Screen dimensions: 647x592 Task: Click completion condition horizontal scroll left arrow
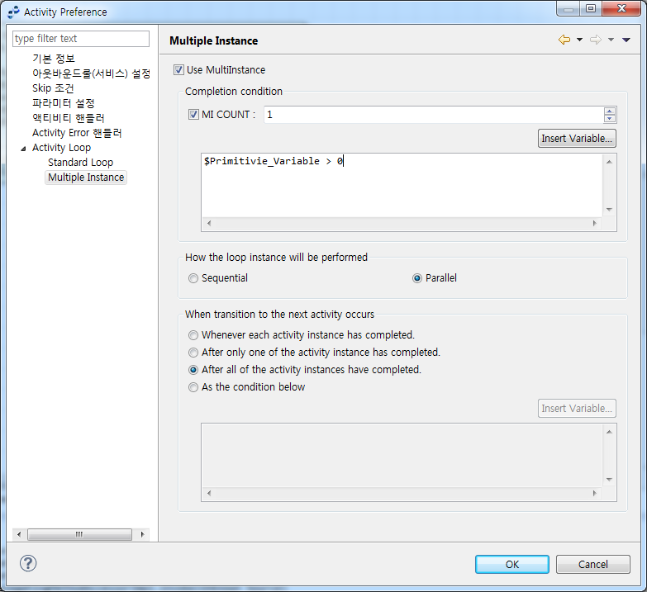pos(209,224)
